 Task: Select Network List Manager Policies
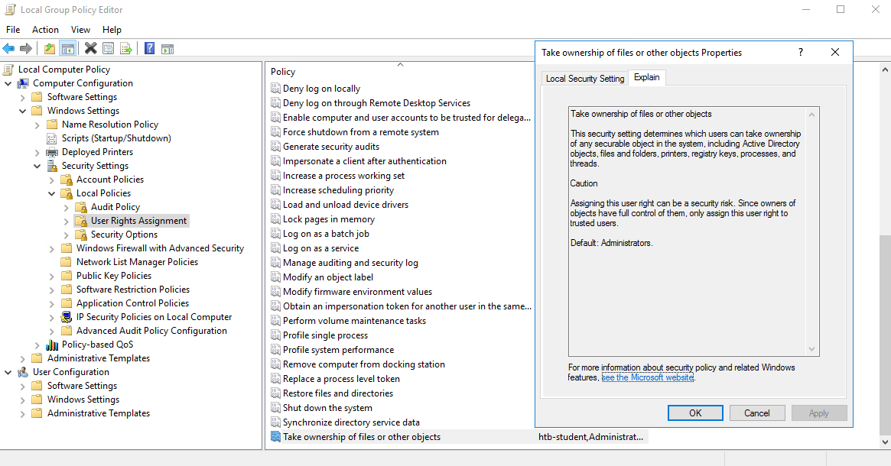coord(138,262)
